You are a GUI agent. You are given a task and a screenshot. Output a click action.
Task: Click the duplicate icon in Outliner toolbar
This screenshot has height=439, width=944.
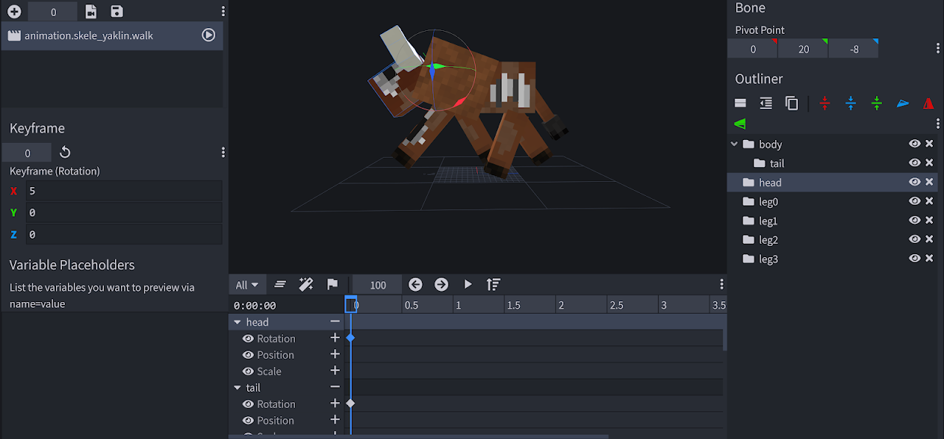(x=791, y=104)
